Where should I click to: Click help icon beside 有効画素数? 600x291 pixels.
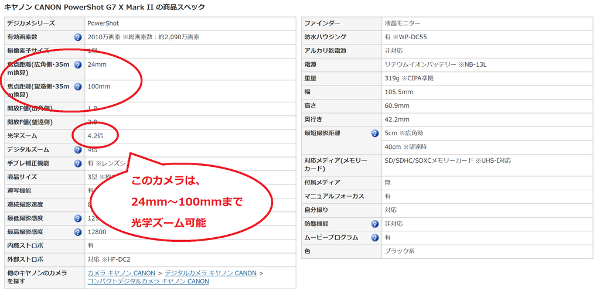coord(78,37)
